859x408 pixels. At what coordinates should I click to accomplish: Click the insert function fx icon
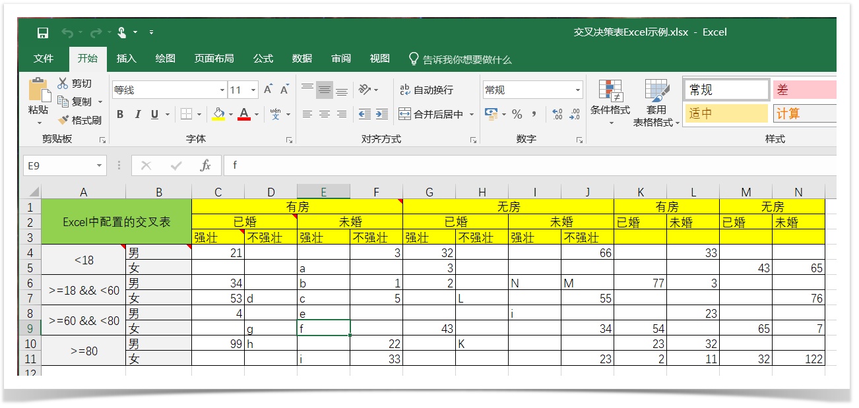click(205, 165)
